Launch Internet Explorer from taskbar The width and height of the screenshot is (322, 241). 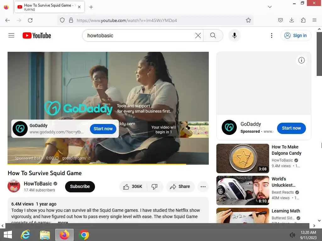coord(25,235)
